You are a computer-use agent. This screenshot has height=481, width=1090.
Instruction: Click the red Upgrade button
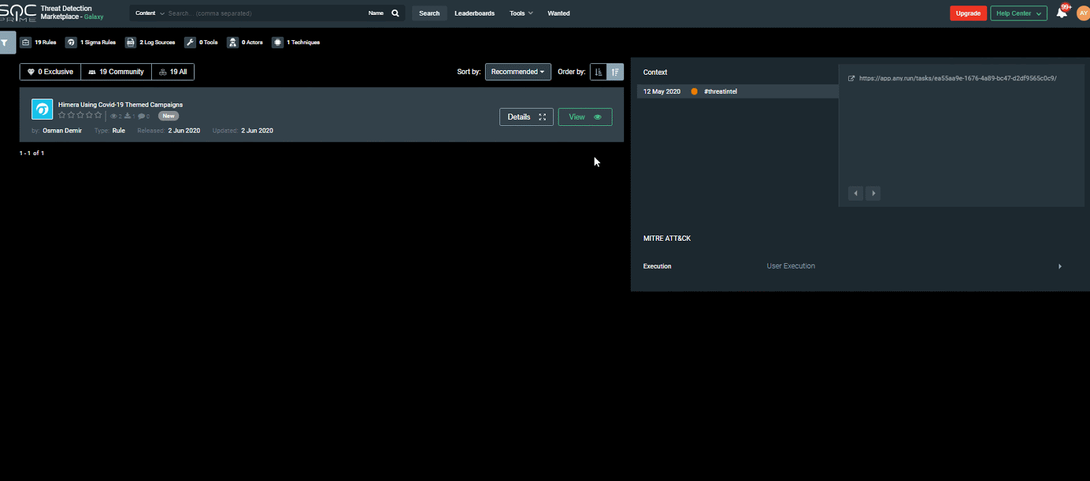coord(968,14)
